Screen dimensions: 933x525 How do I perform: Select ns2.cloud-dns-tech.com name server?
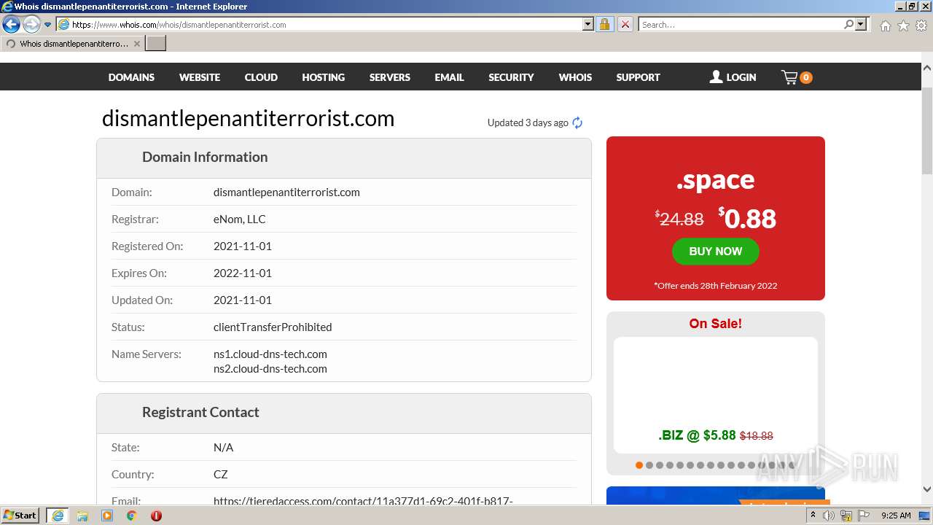coord(270,369)
